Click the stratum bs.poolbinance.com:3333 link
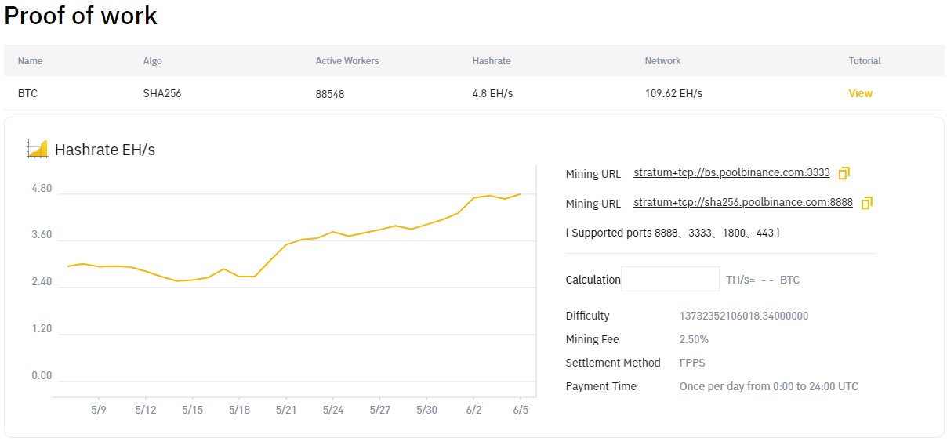Image resolution: width=947 pixels, height=441 pixels. point(731,173)
